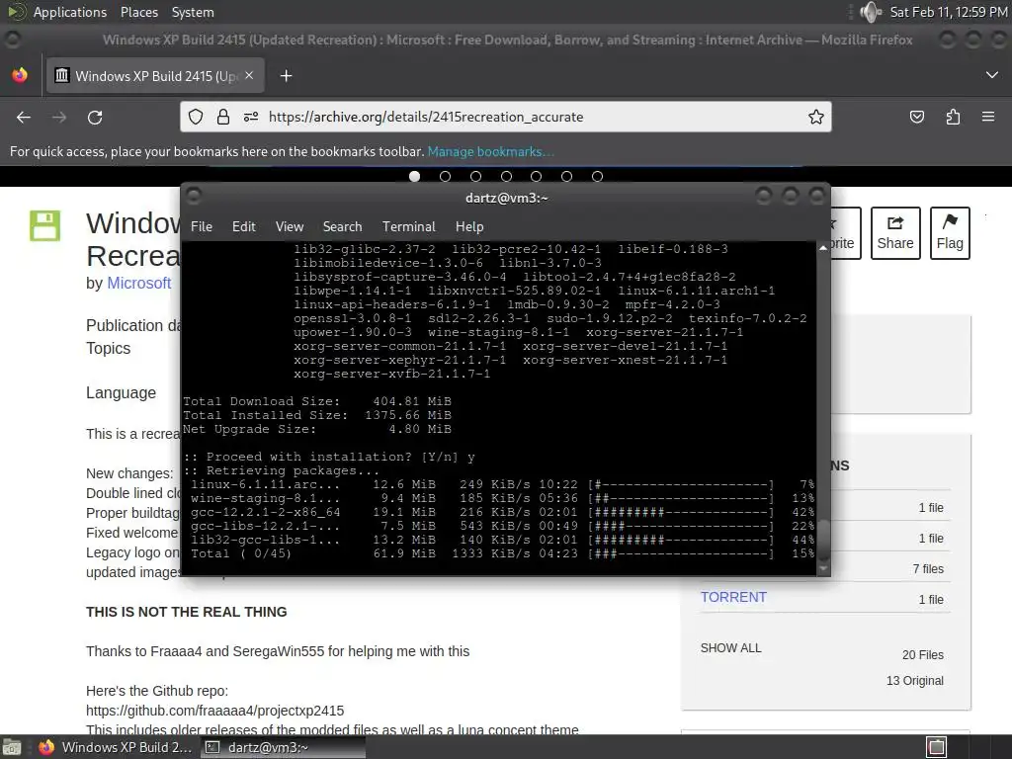Click the clock showing Sat Feb 11, 12:59 PM

tap(948, 12)
